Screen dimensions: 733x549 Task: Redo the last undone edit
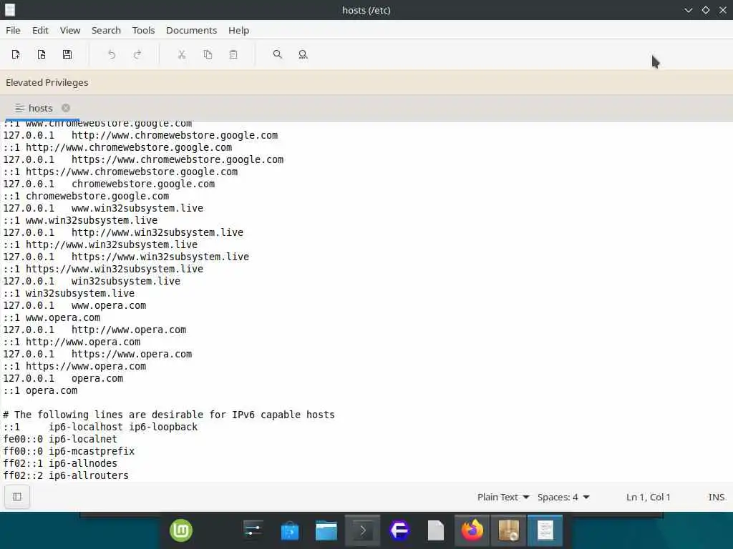click(137, 54)
